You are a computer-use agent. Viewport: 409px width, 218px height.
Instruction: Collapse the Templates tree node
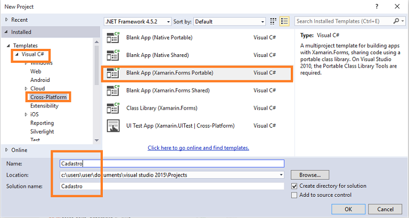tap(9, 46)
